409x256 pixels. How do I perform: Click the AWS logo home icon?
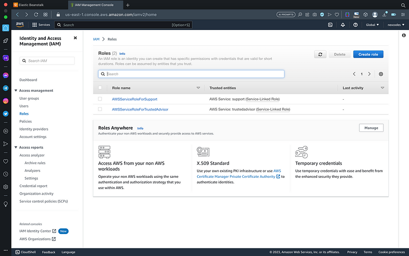point(20,24)
